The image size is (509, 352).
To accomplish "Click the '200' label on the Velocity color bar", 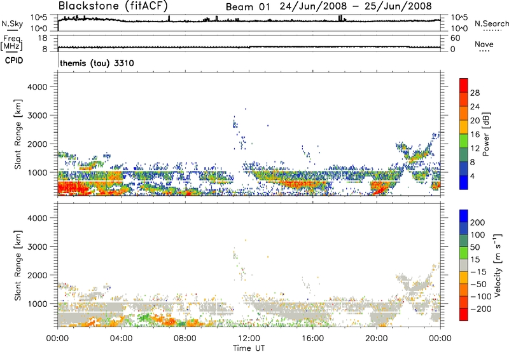I will pyautogui.click(x=478, y=222).
